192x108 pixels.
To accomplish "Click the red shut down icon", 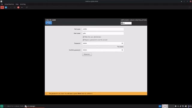I will tap(18, 7).
